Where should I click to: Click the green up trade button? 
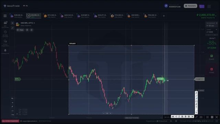click(x=212, y=57)
